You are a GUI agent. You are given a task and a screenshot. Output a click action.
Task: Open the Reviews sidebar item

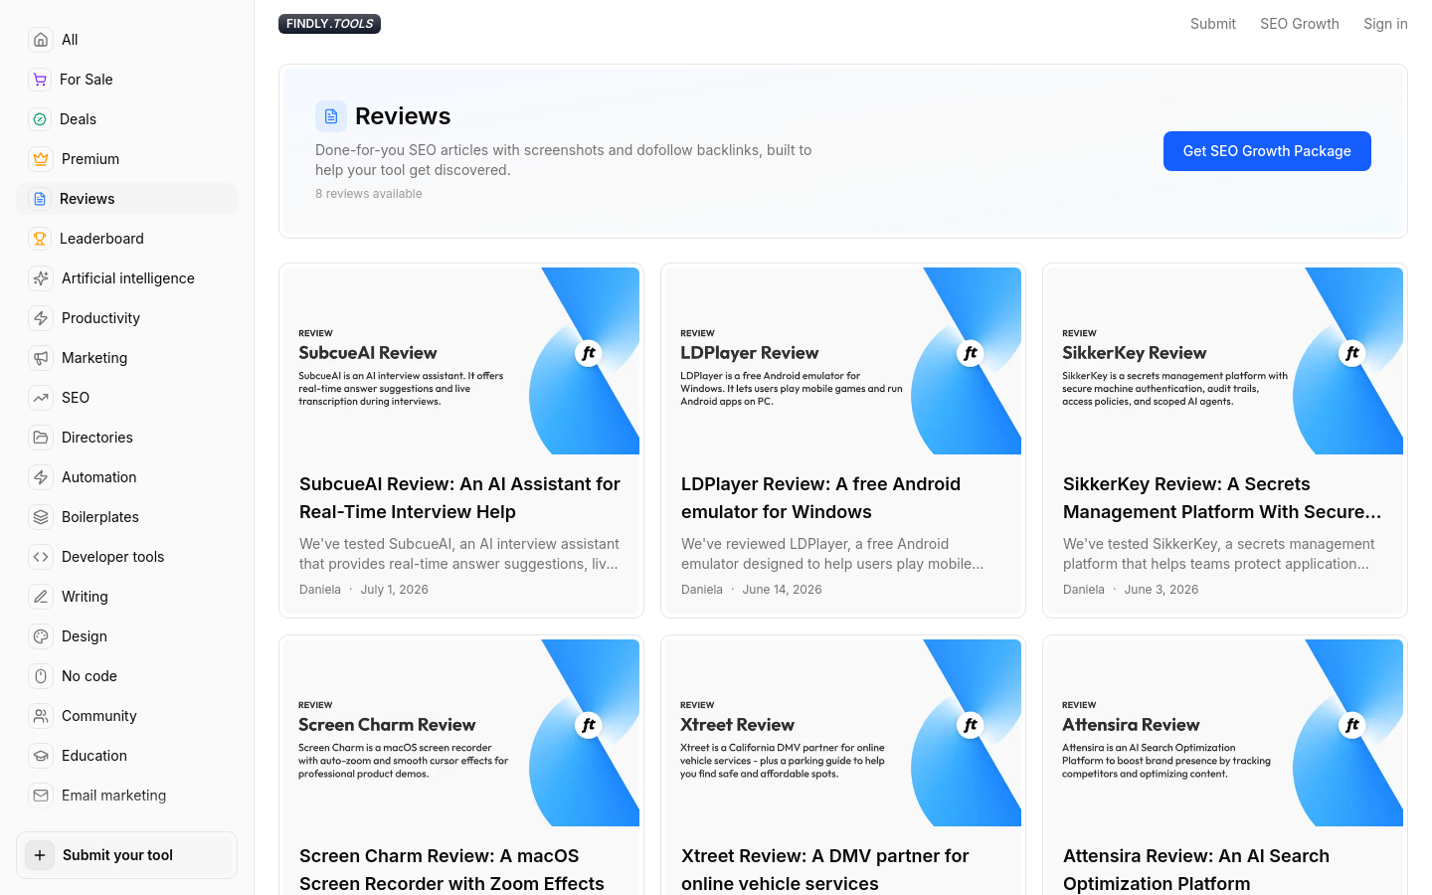click(x=126, y=199)
